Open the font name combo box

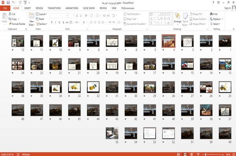pos(59,16)
